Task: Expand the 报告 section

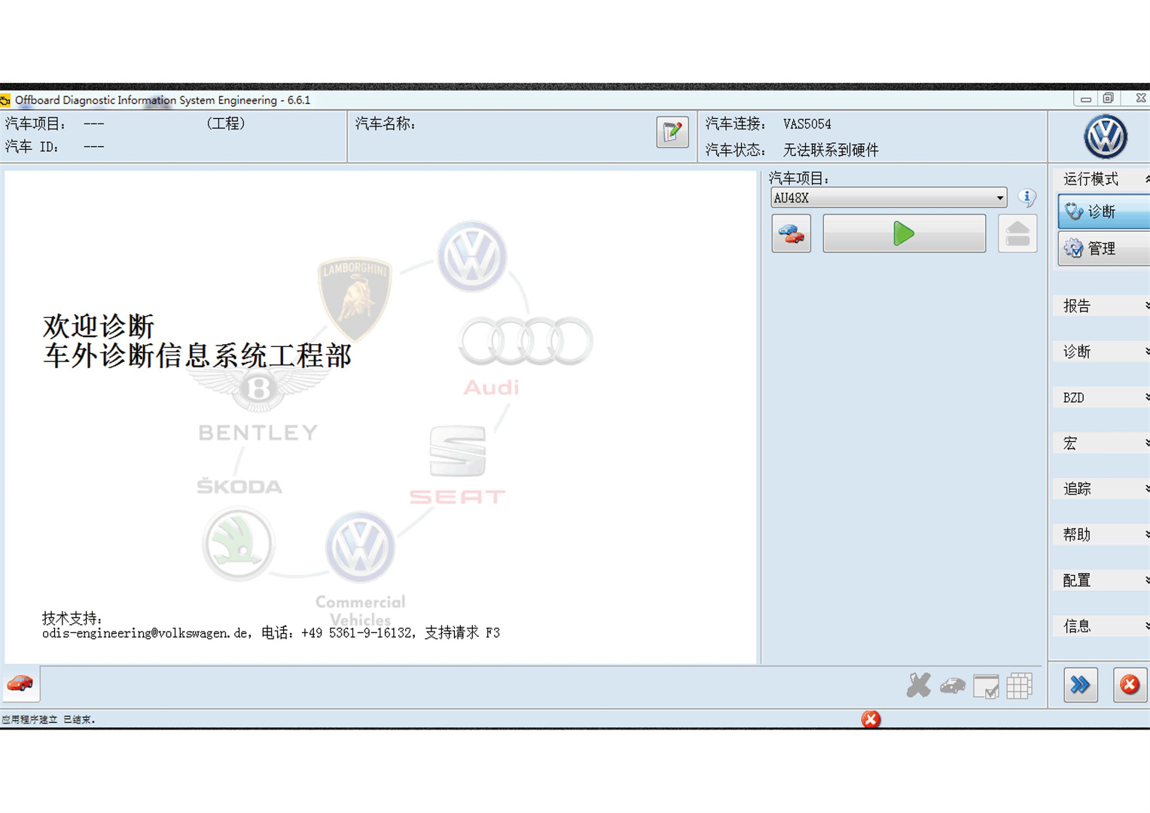Action: click(x=1102, y=306)
